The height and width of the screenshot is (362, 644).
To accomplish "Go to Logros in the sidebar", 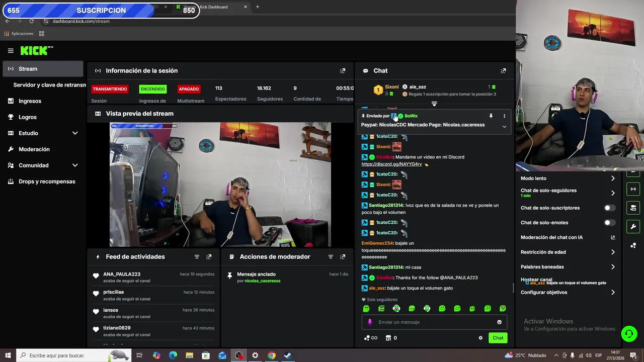I will point(43,117).
